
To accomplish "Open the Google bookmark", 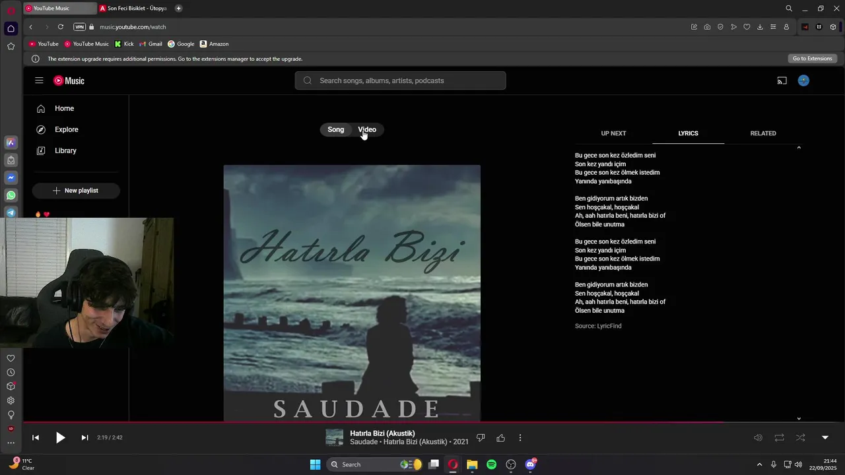I will click(x=181, y=44).
